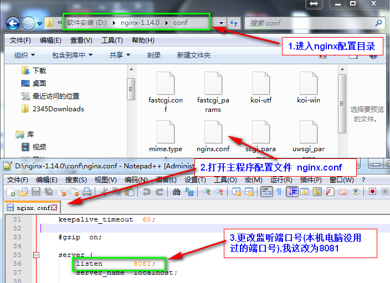Click the Folder as Workspace toolbar icon
The image size is (390, 283).
[343, 192]
